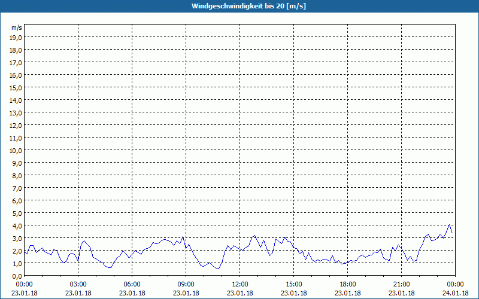Screen dimensions: 479x299
Task: Click the 2,0 y-axis label
Action: coord(17,251)
